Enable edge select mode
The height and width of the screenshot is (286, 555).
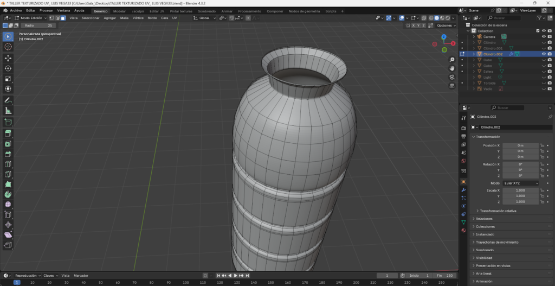click(57, 18)
